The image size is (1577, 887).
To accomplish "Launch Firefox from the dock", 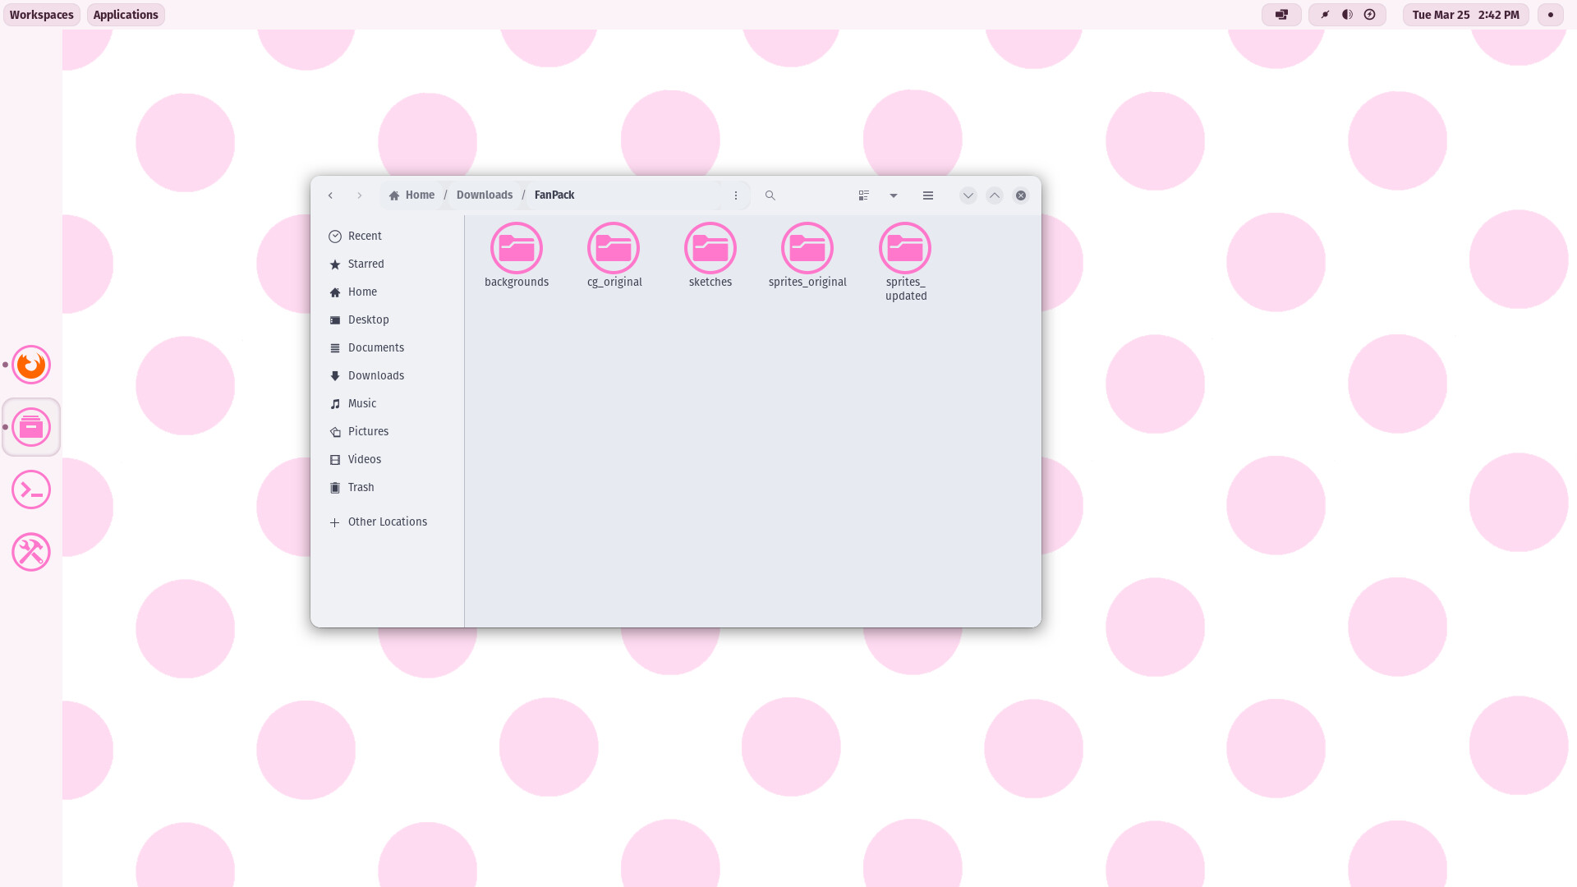I will [x=31, y=365].
